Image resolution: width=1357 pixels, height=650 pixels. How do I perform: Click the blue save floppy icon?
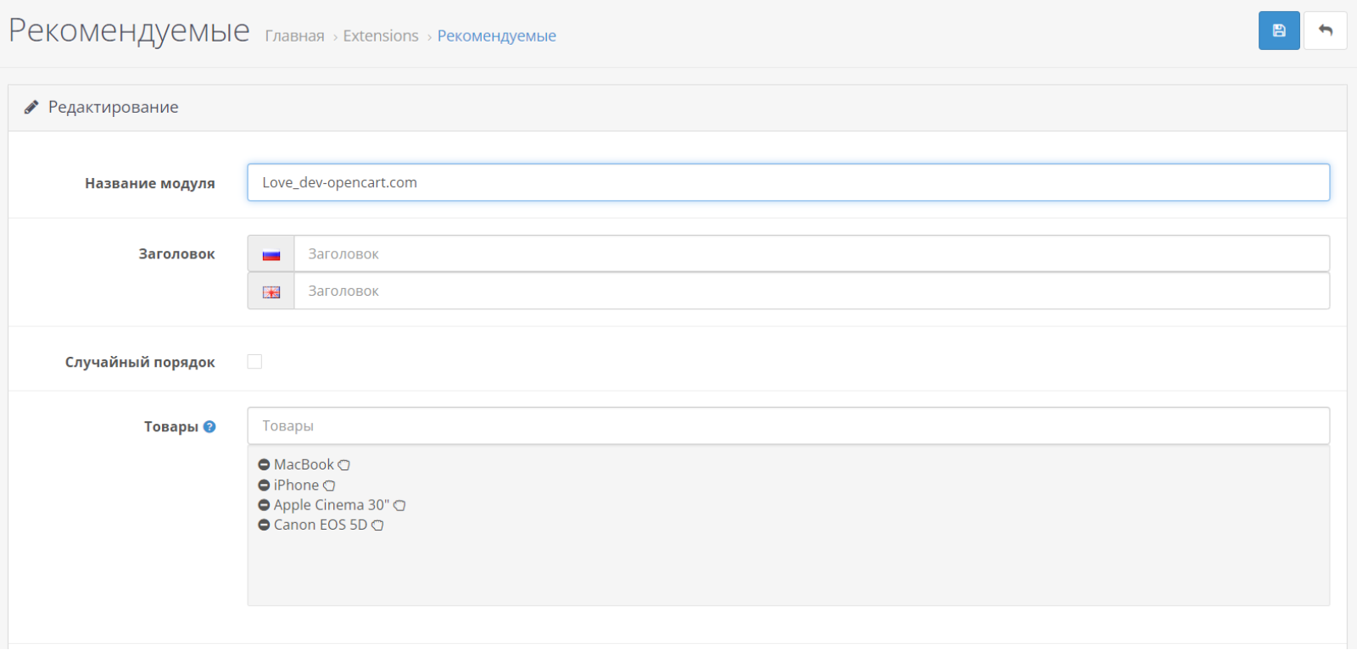(x=1279, y=31)
